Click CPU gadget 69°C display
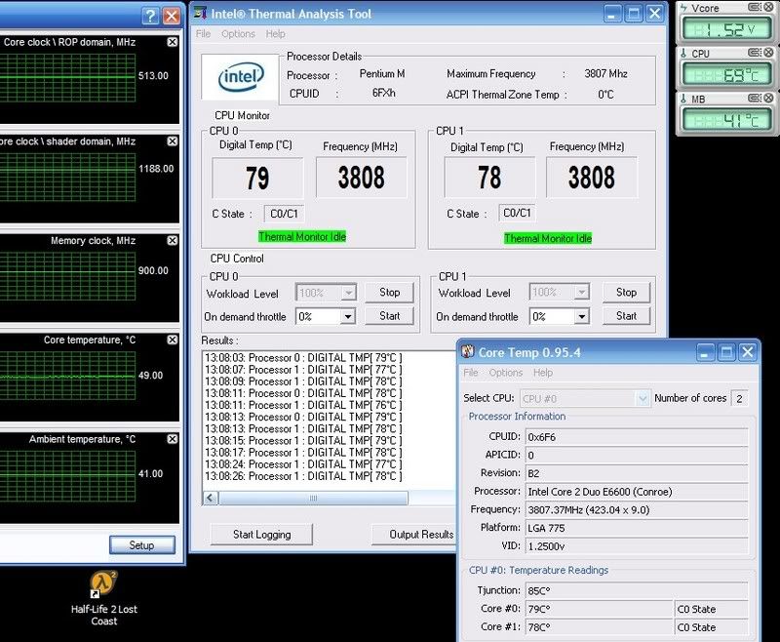This screenshot has width=780, height=642. coord(726,75)
